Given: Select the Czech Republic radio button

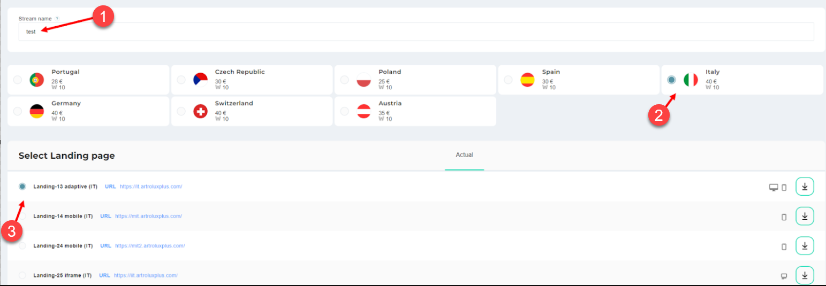Looking at the screenshot, I should 181,80.
